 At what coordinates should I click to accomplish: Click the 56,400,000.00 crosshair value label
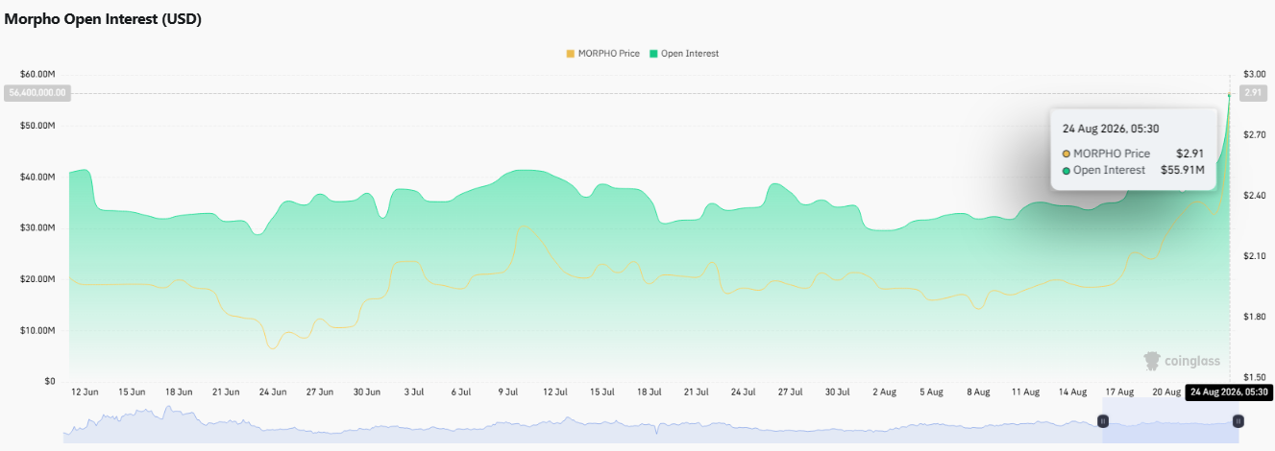click(37, 93)
